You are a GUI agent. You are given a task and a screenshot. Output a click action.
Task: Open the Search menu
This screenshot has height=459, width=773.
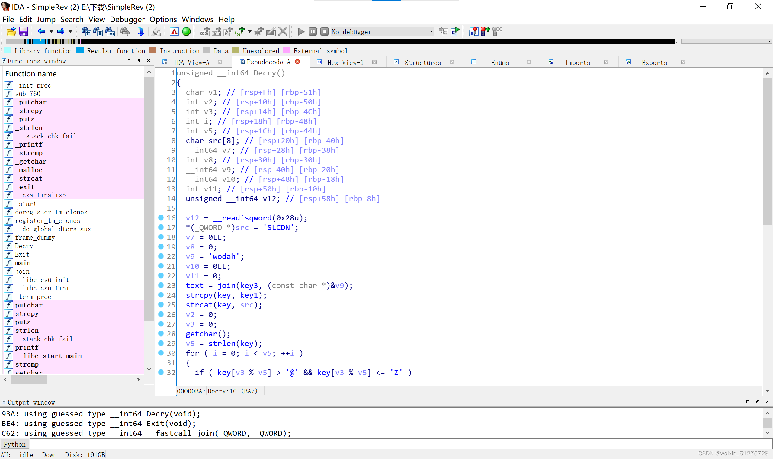(x=72, y=20)
